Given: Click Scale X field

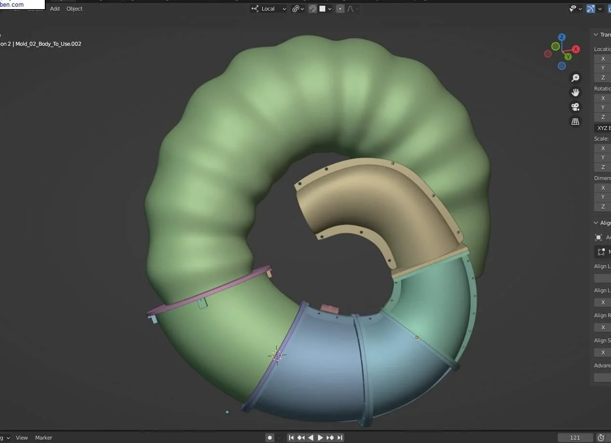Looking at the screenshot, I should [x=602, y=148].
